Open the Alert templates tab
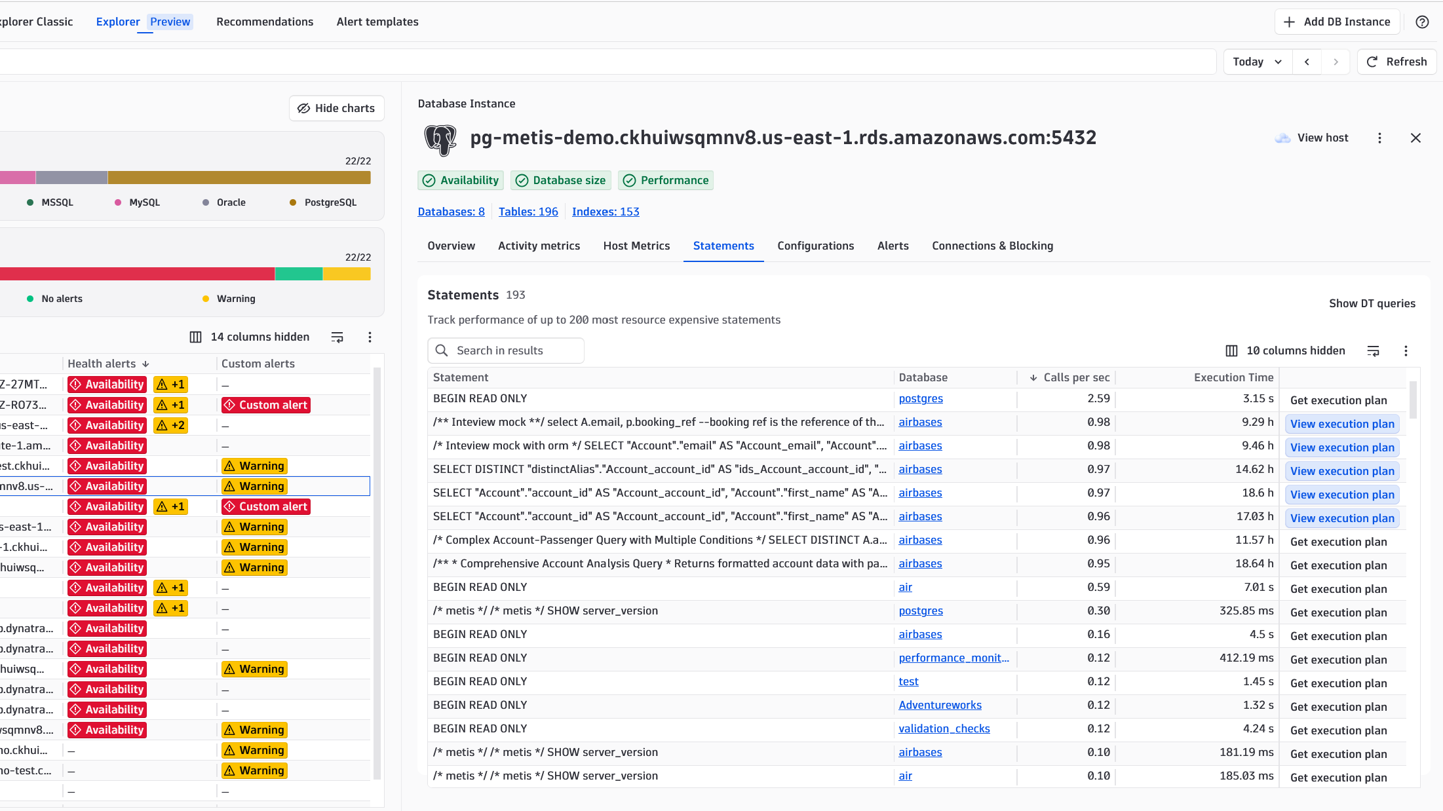This screenshot has height=811, width=1443. 377,22
